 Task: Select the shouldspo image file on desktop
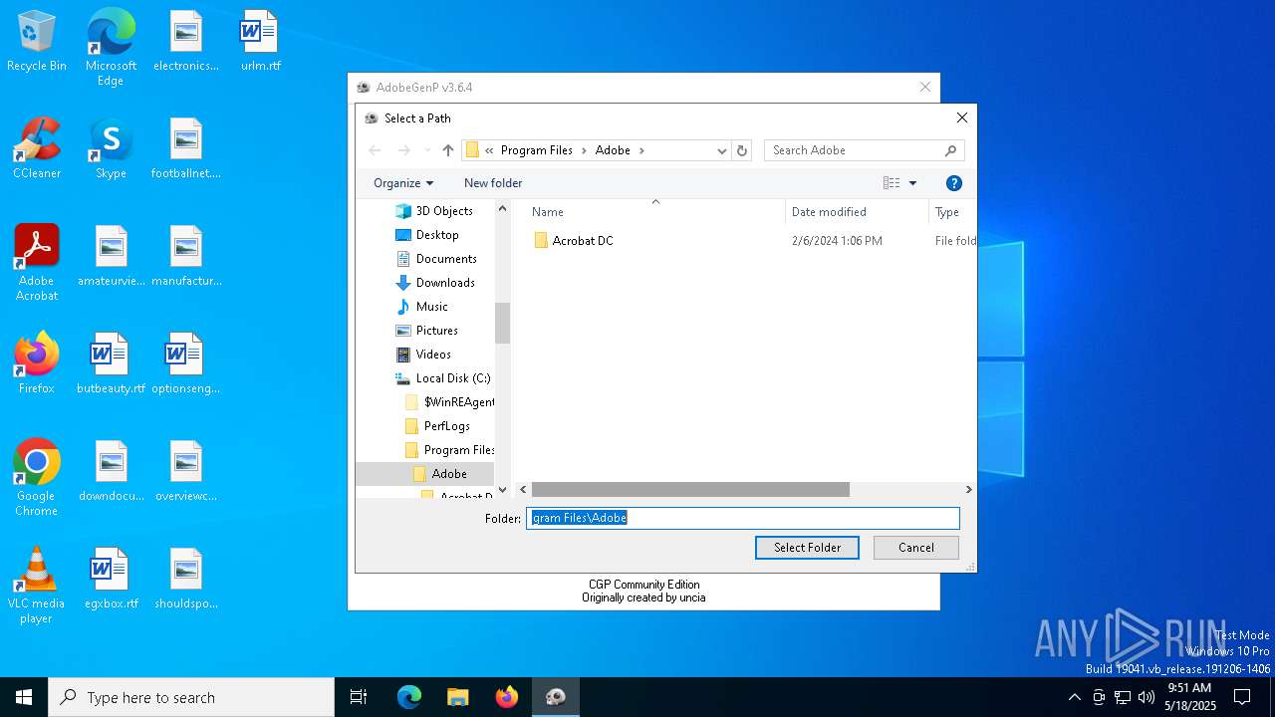186,580
